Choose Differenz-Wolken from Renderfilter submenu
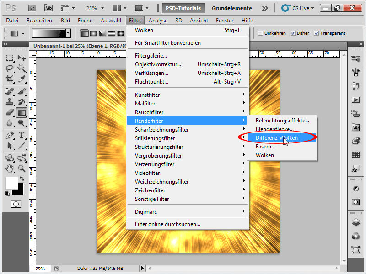The image size is (366, 274). coord(282,138)
